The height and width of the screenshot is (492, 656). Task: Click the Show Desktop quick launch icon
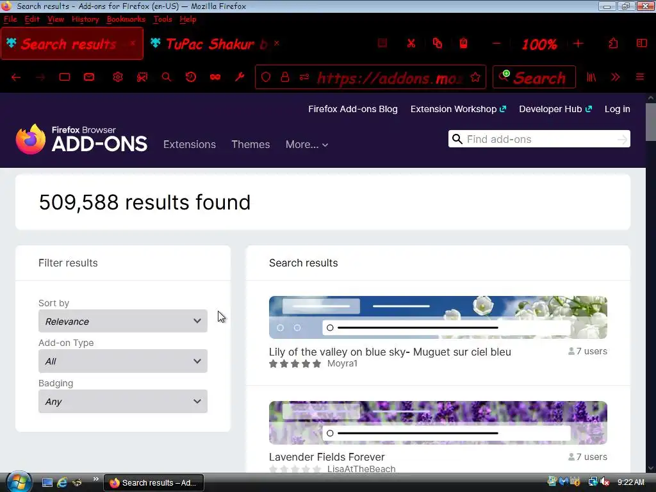click(x=47, y=482)
